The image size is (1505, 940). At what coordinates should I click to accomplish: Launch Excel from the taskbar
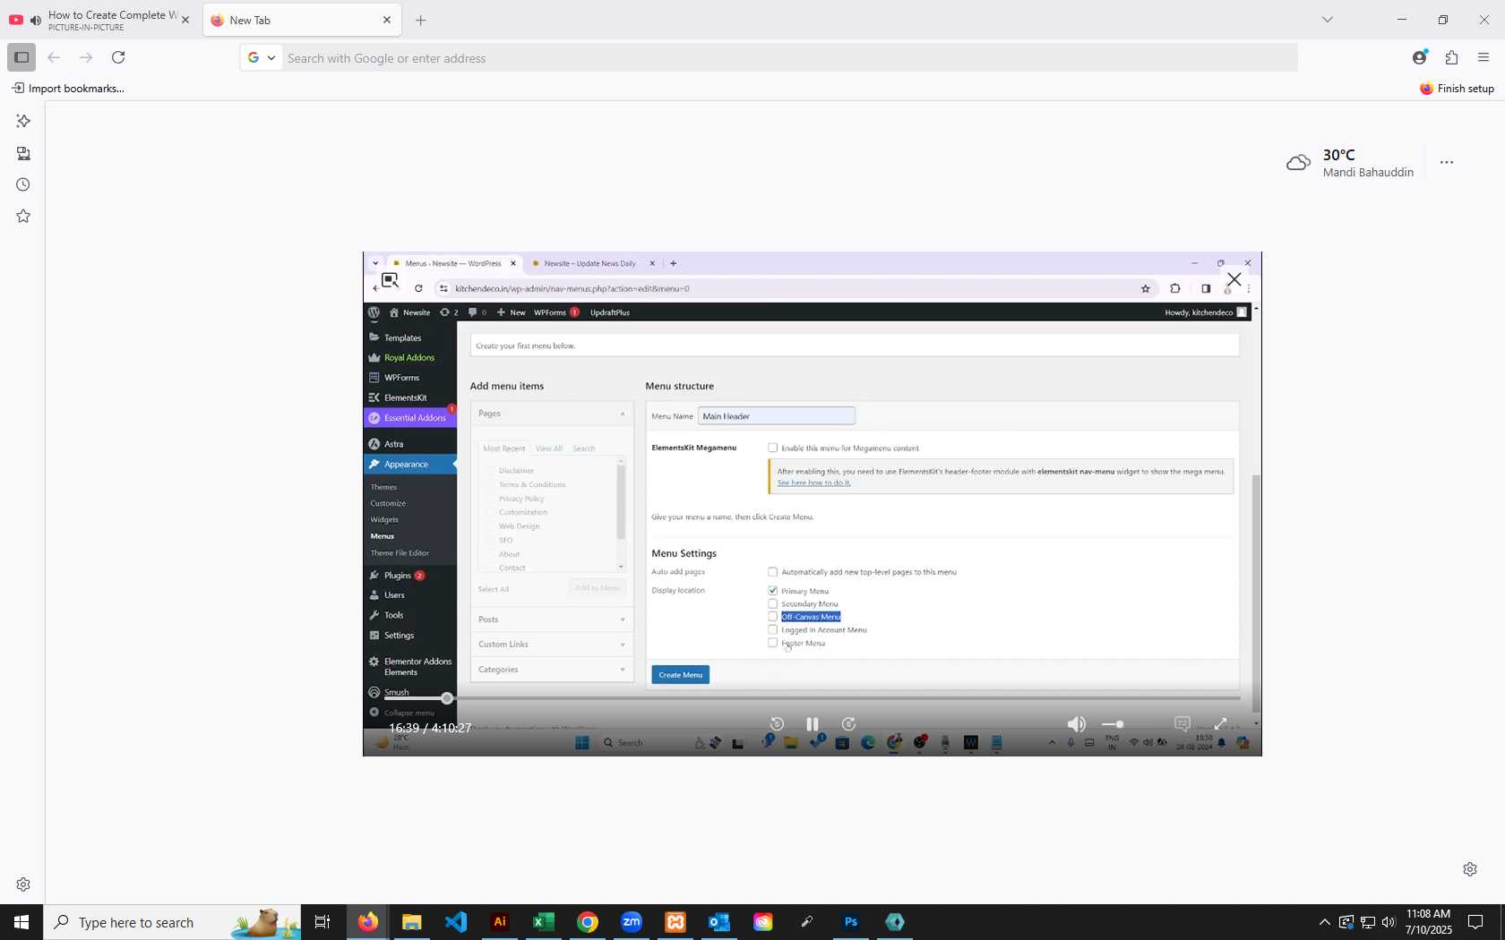point(543,922)
